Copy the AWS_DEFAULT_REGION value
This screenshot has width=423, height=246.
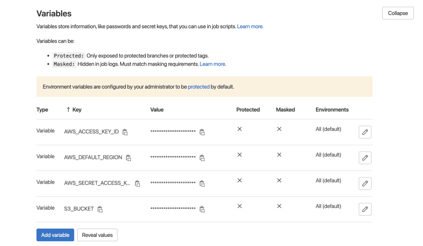coord(202,158)
